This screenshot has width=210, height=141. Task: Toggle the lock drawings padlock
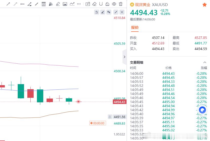point(108,4)
